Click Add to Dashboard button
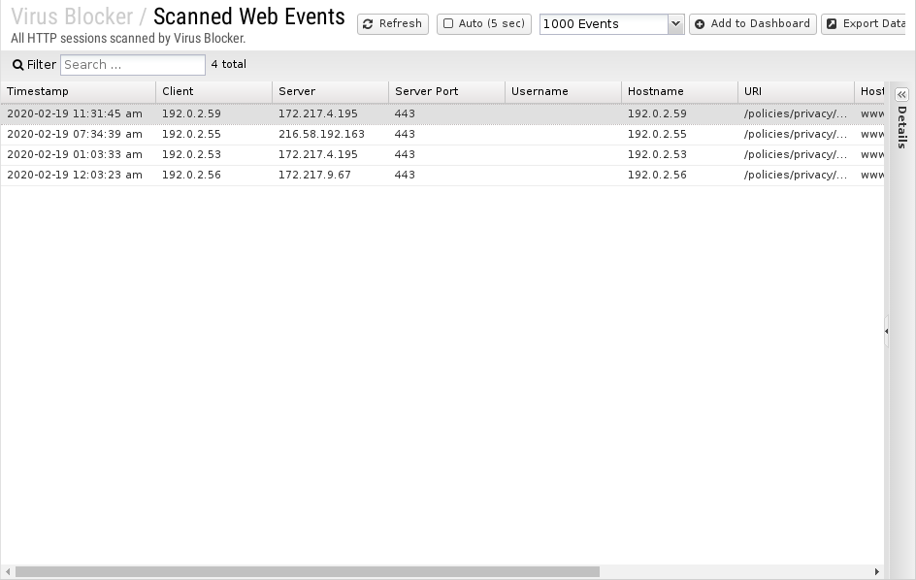This screenshot has width=916, height=580. click(x=752, y=24)
